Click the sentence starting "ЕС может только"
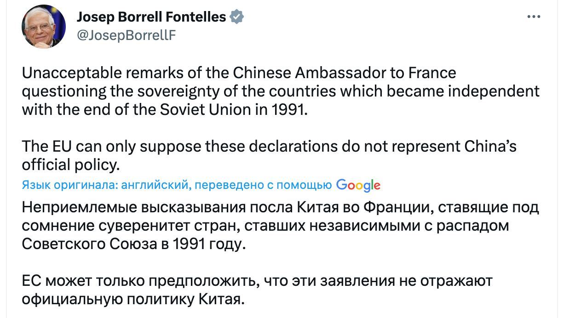This screenshot has height=318, width=564. tap(257, 281)
